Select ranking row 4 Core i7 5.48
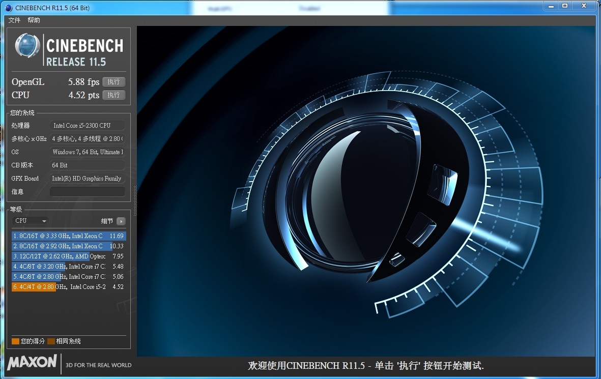 [69, 267]
